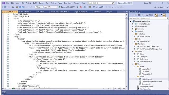This screenshot has height=95, width=169.
Task: Click the split editor plus icon
Action: 126,15
